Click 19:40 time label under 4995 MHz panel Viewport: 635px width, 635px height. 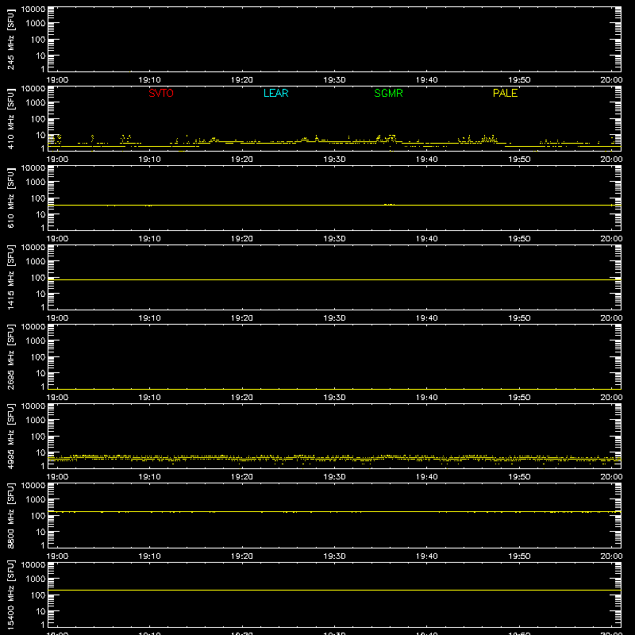[427, 477]
